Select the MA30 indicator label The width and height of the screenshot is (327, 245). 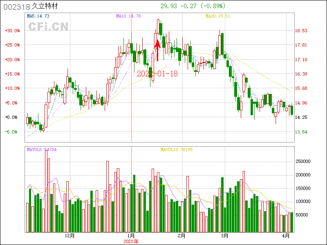(x=218, y=16)
